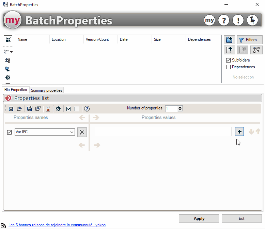
Task: Sort by the Name column header
Action: (x=32, y=39)
